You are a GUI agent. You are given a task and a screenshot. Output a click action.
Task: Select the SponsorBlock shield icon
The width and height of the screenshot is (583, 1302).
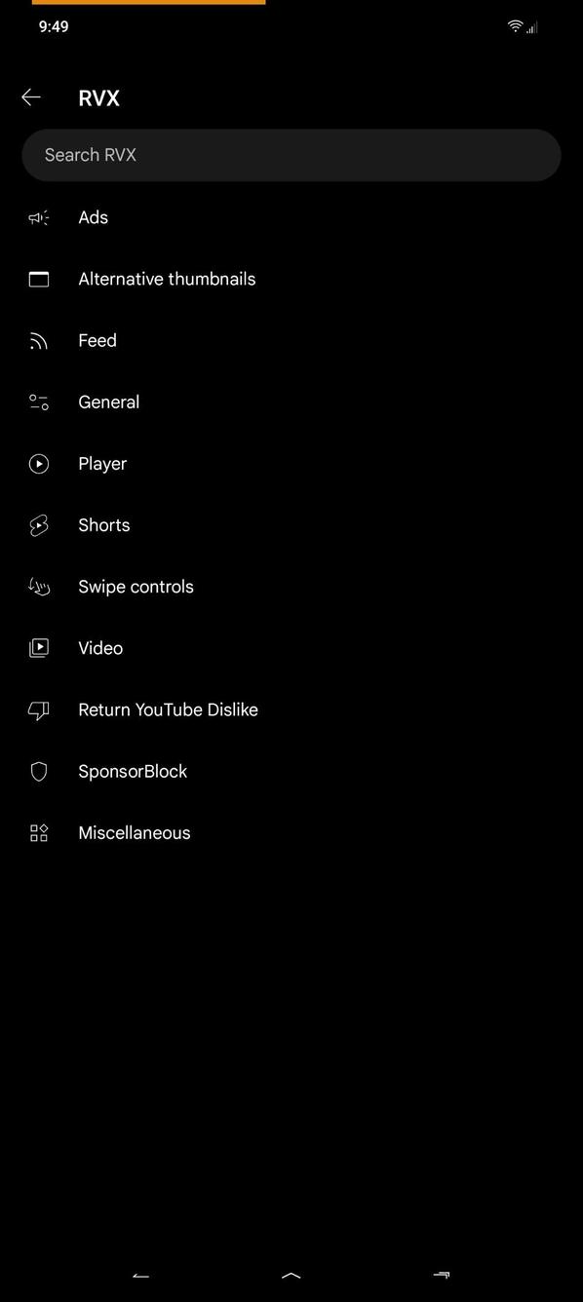click(x=38, y=771)
